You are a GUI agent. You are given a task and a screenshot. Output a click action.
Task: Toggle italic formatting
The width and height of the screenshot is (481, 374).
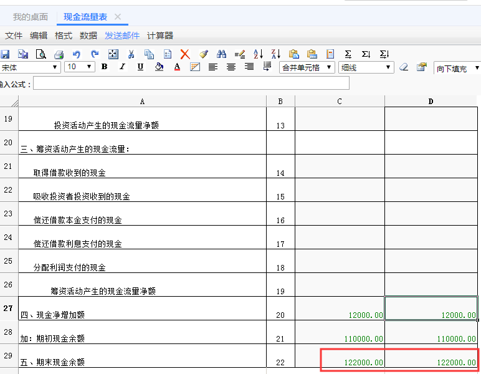122,67
